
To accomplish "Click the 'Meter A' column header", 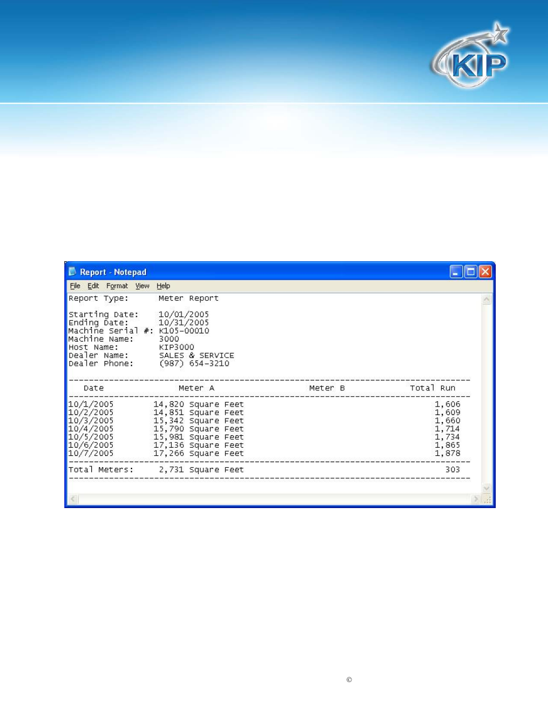I will point(196,388).
